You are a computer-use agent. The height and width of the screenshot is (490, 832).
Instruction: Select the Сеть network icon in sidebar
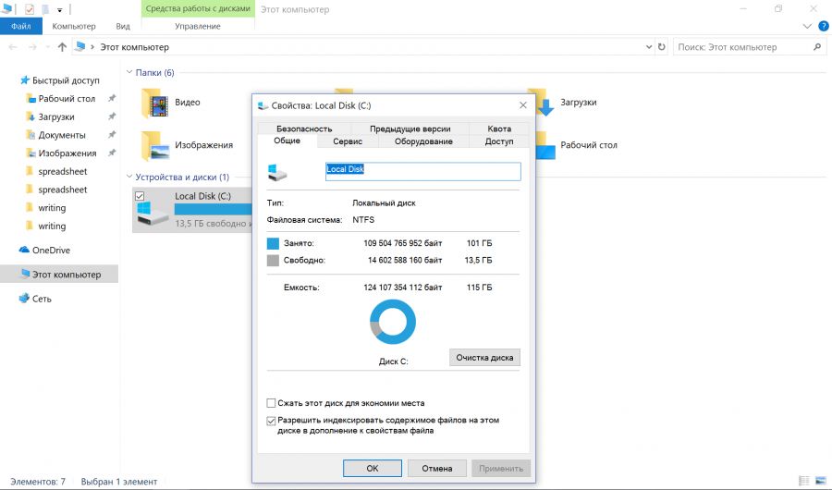coord(25,299)
